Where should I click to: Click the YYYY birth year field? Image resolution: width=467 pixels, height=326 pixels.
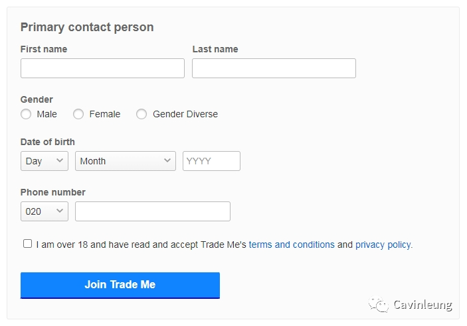pyautogui.click(x=211, y=161)
